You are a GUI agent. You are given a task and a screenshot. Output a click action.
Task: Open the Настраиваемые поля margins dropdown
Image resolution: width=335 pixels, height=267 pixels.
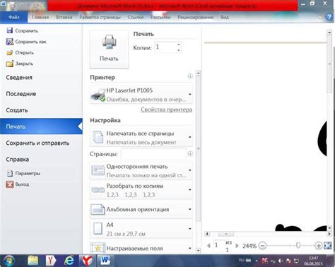coord(141,248)
